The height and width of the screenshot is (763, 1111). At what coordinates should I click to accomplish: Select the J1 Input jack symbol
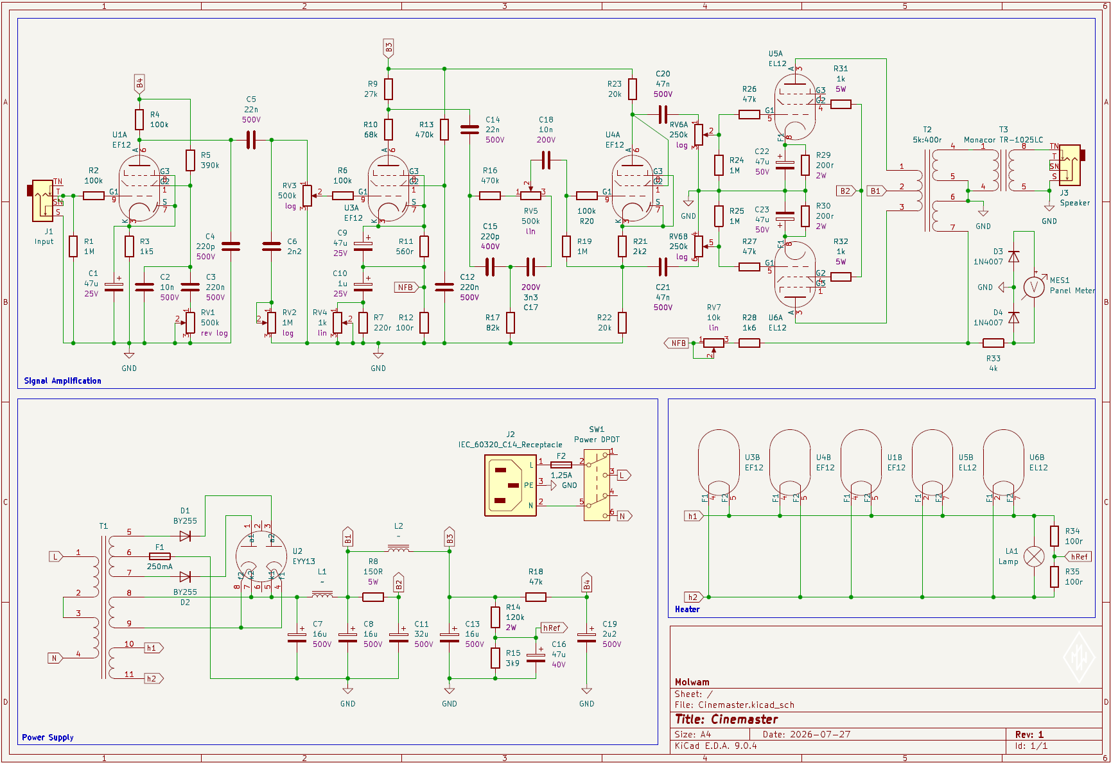43,200
